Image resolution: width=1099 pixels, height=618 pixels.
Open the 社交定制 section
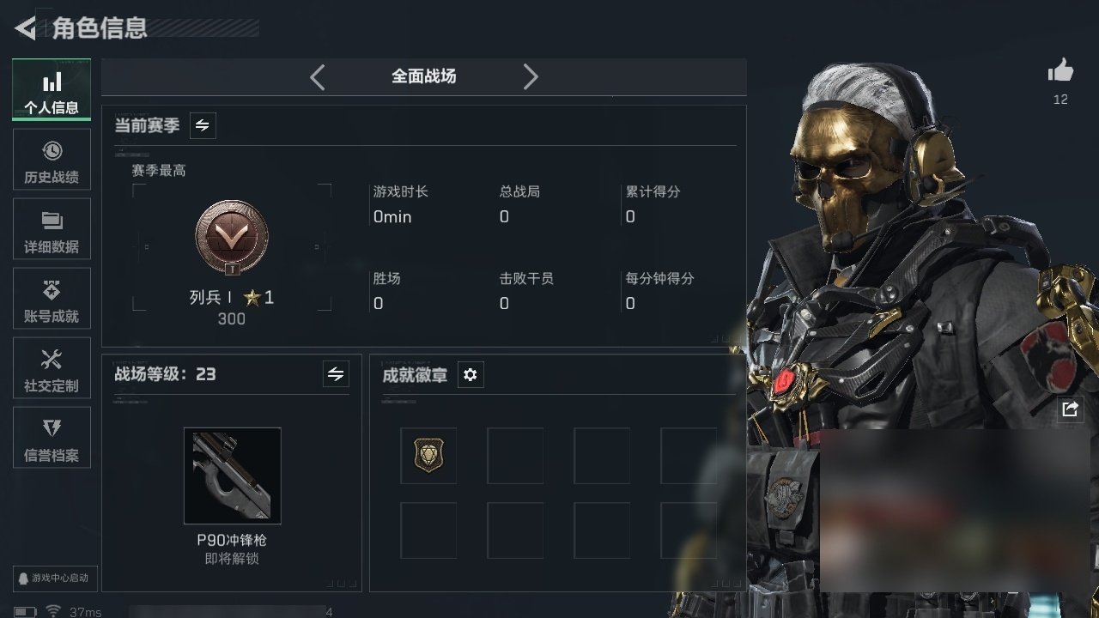52,368
